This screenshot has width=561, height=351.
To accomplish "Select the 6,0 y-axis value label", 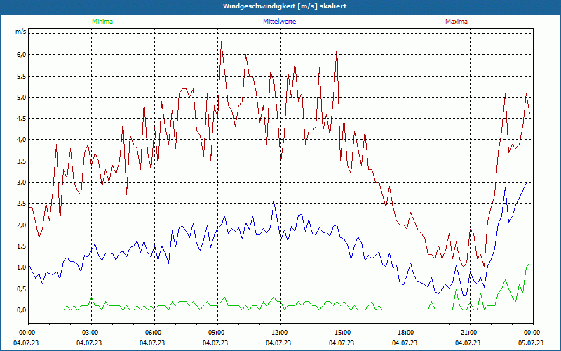I will (21, 55).
